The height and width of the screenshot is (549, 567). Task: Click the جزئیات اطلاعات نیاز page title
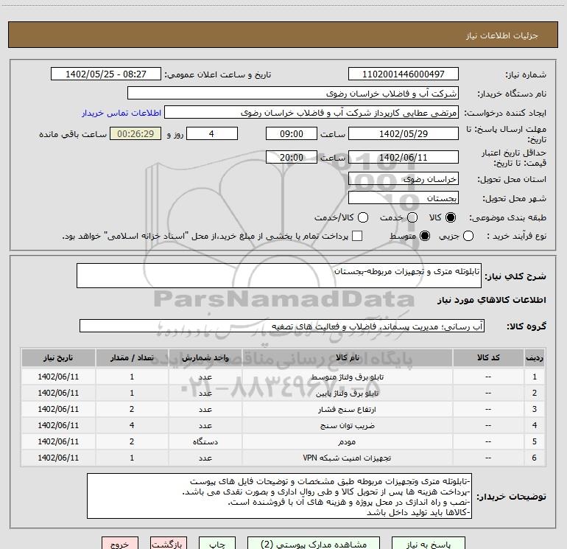click(x=502, y=35)
